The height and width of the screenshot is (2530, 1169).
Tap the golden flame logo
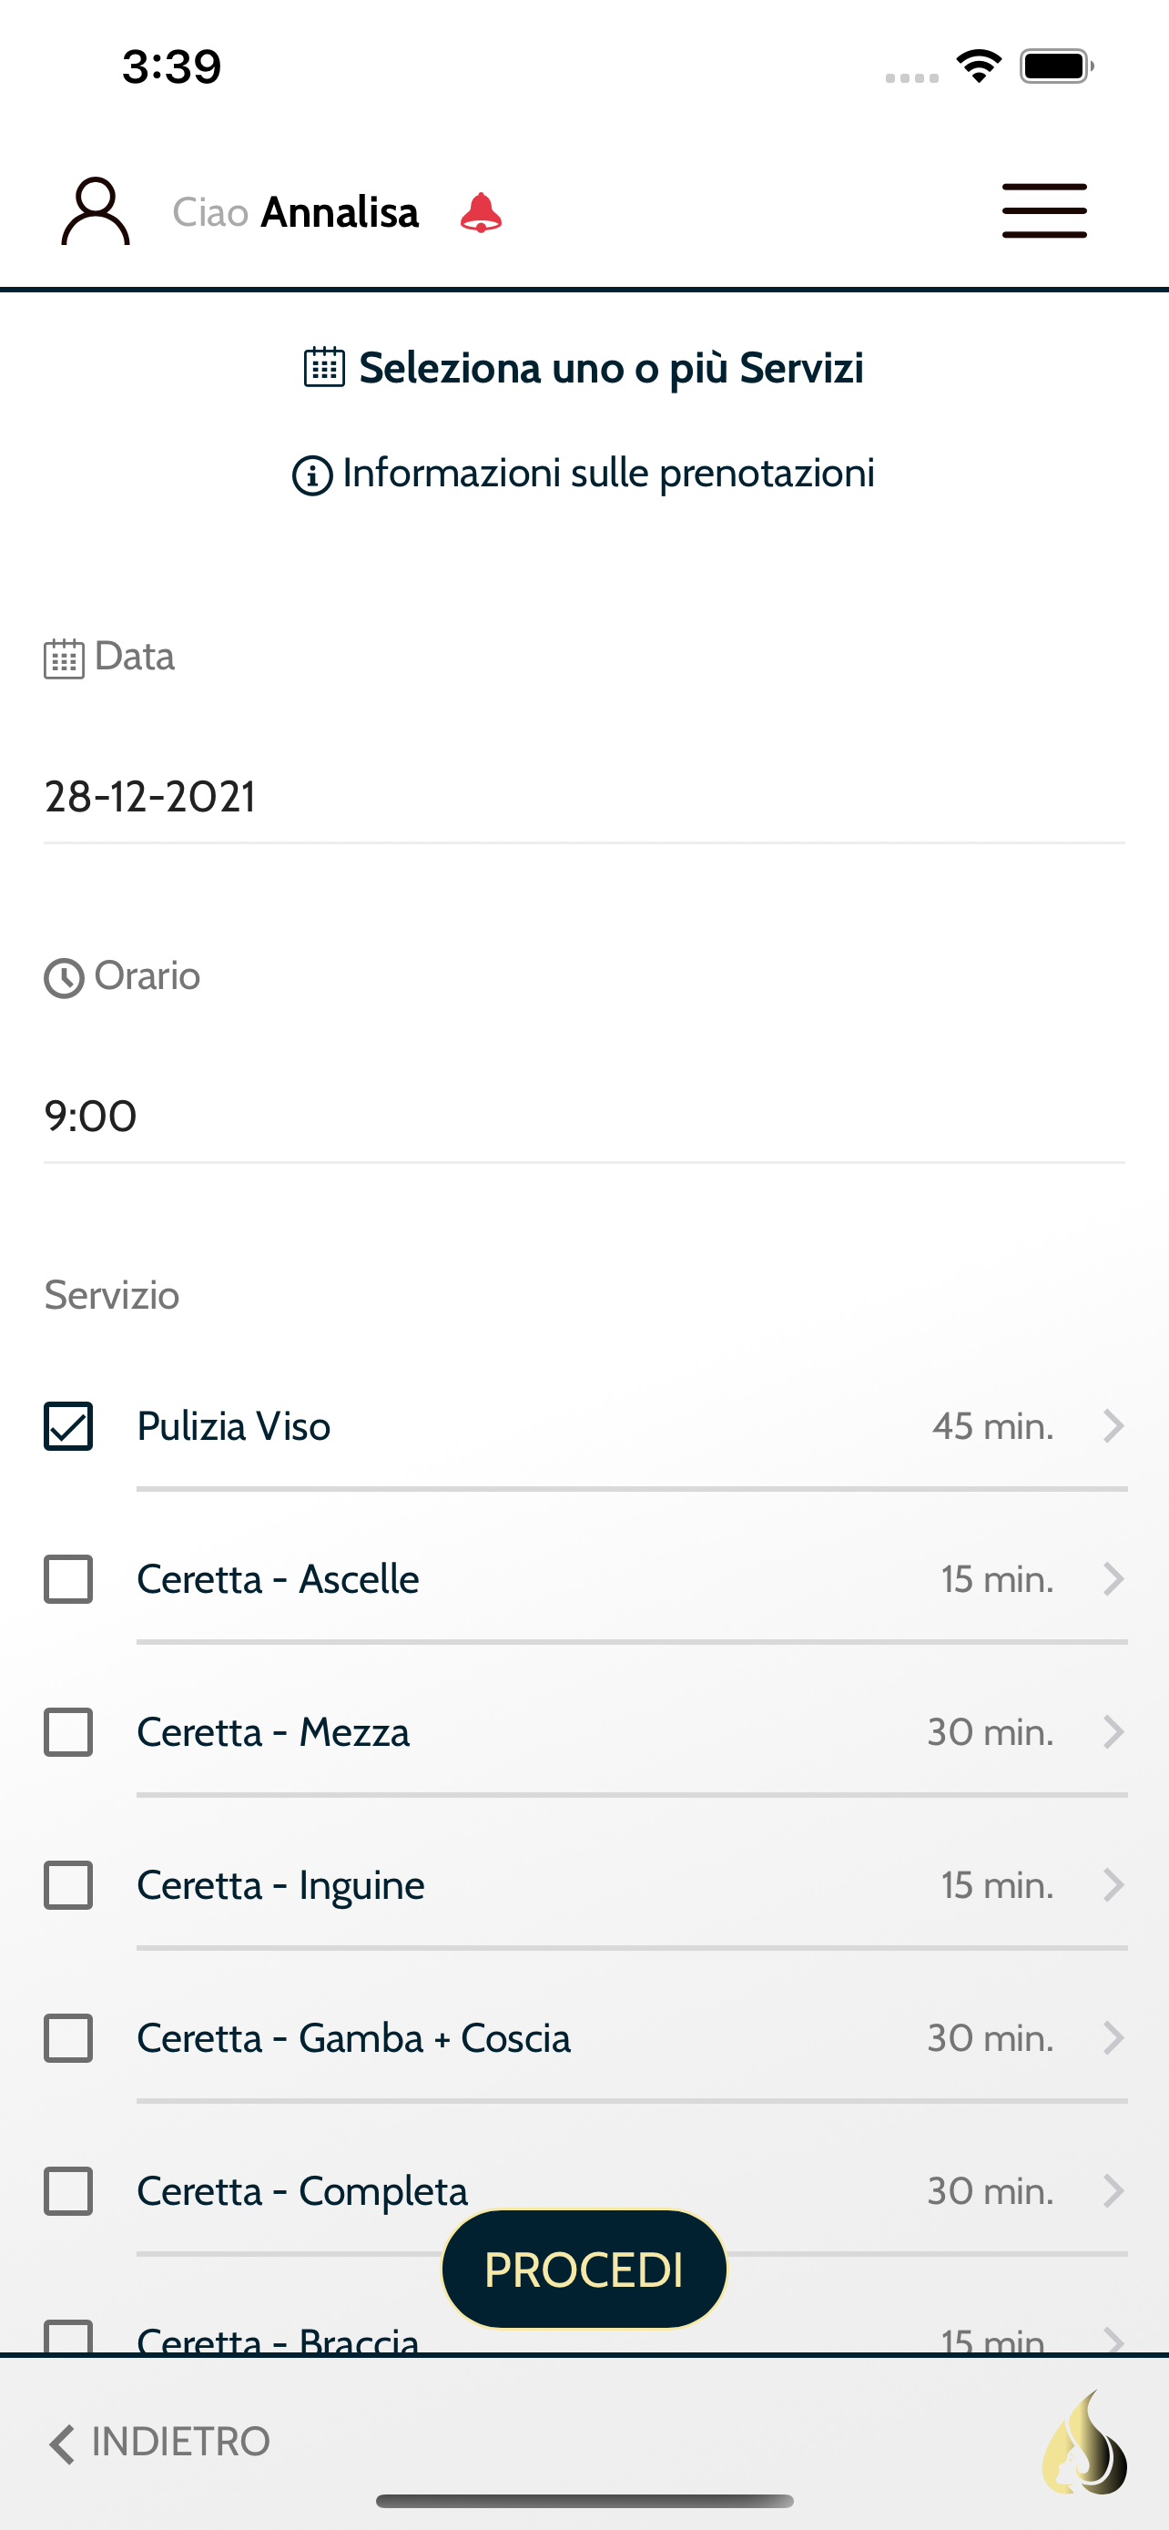1084,2443
